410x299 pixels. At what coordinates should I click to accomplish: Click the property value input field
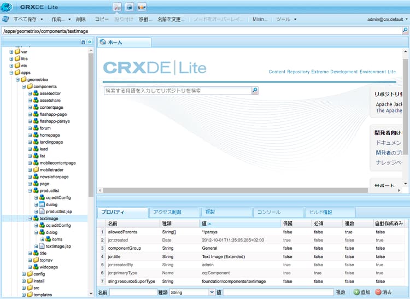(x=278, y=292)
